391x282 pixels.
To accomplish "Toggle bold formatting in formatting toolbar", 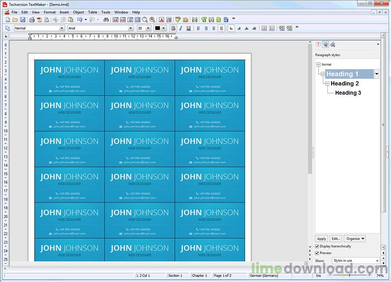I will pos(173,28).
